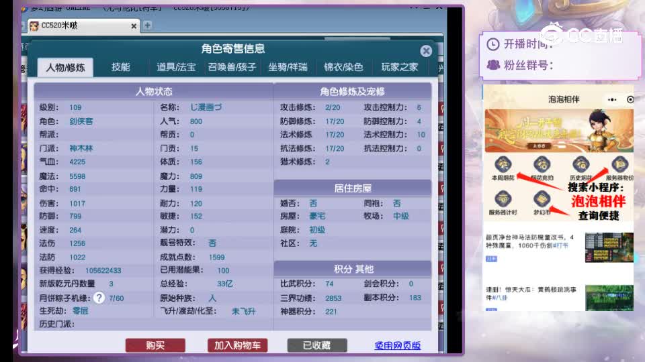Click the 粉丝群号 people icon
The height and width of the screenshot is (362, 645).
pyautogui.click(x=492, y=65)
